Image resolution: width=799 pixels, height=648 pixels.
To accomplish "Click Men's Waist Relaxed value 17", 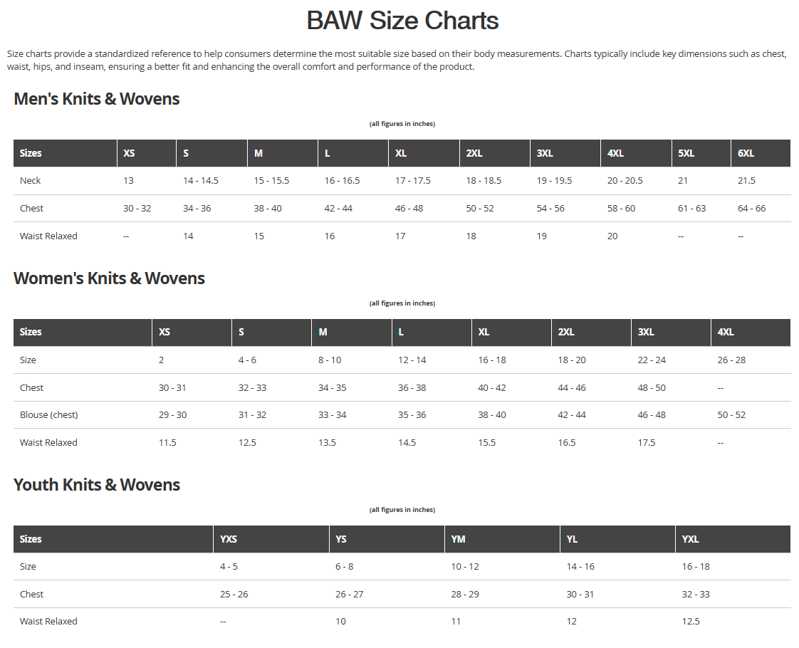I will click(400, 236).
